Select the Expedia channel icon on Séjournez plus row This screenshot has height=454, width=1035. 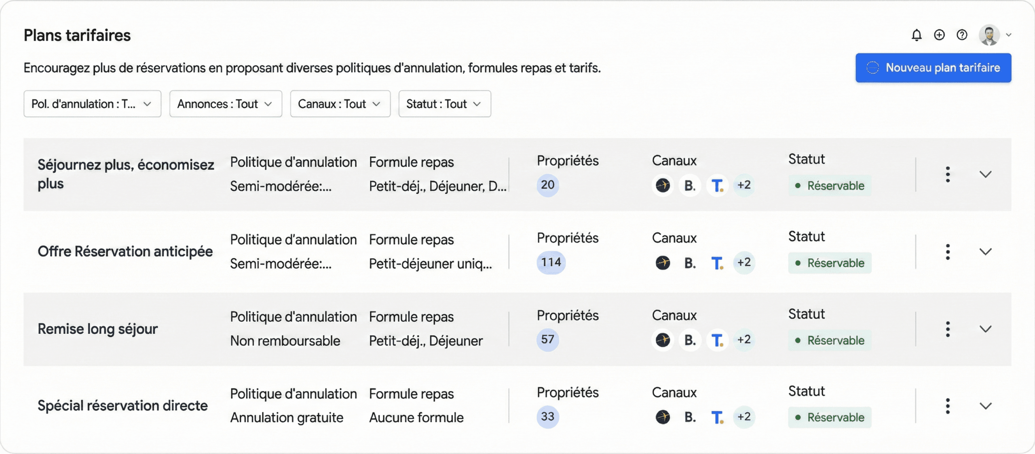point(663,185)
